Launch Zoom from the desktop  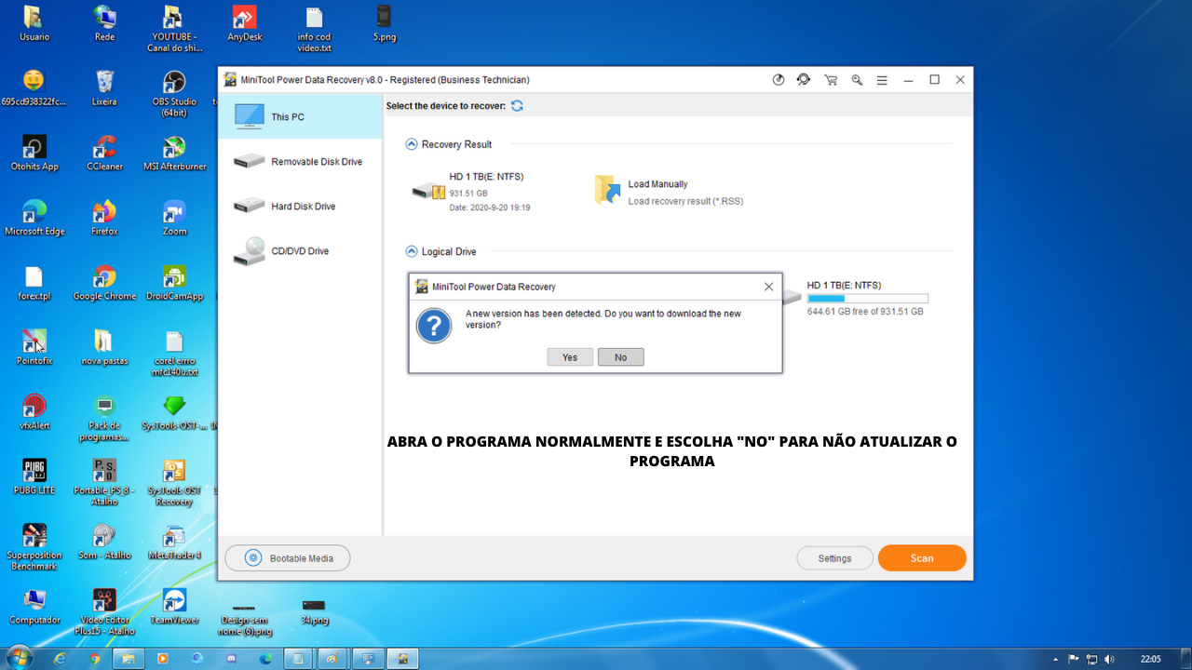(174, 218)
